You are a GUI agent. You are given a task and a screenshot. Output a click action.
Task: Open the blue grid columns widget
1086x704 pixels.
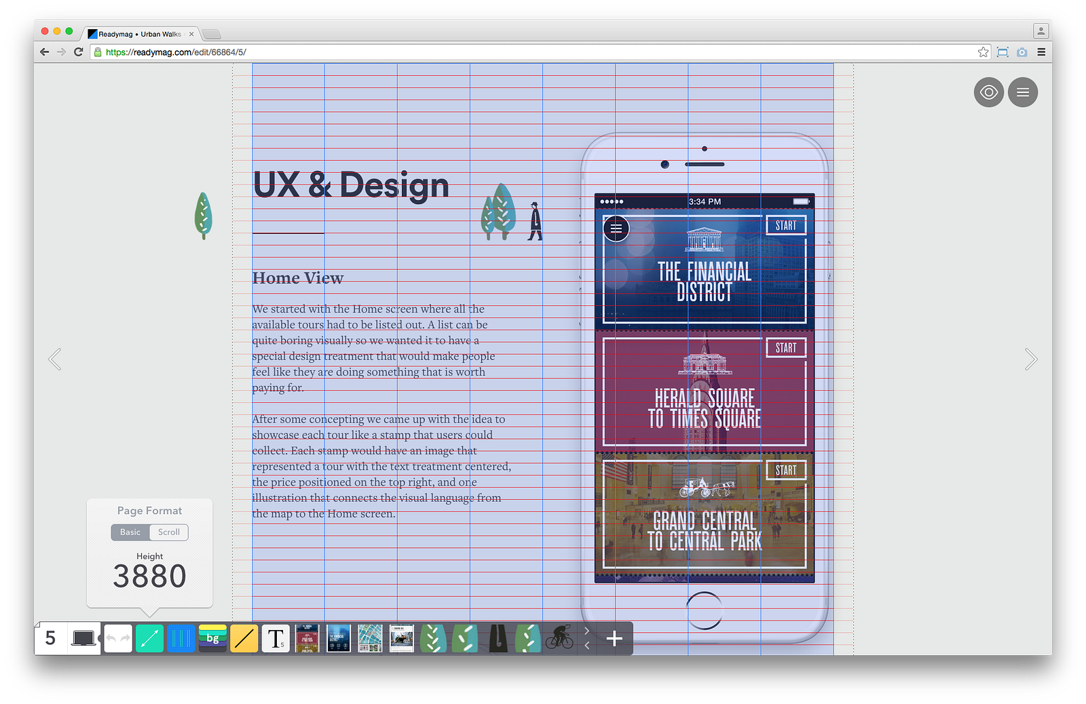181,638
